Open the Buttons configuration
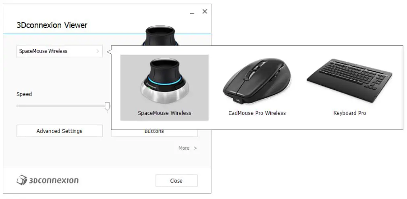 click(x=154, y=132)
